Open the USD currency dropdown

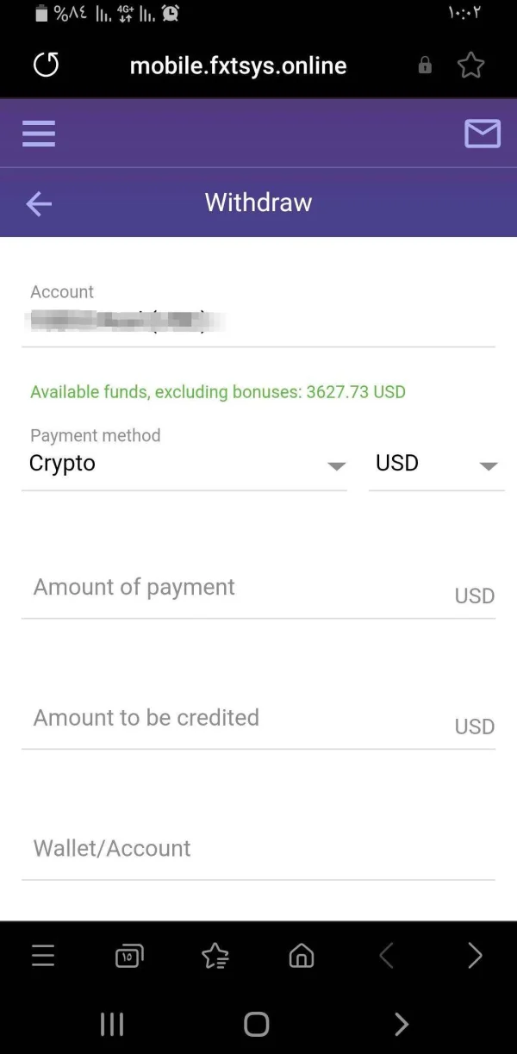pyautogui.click(x=436, y=465)
